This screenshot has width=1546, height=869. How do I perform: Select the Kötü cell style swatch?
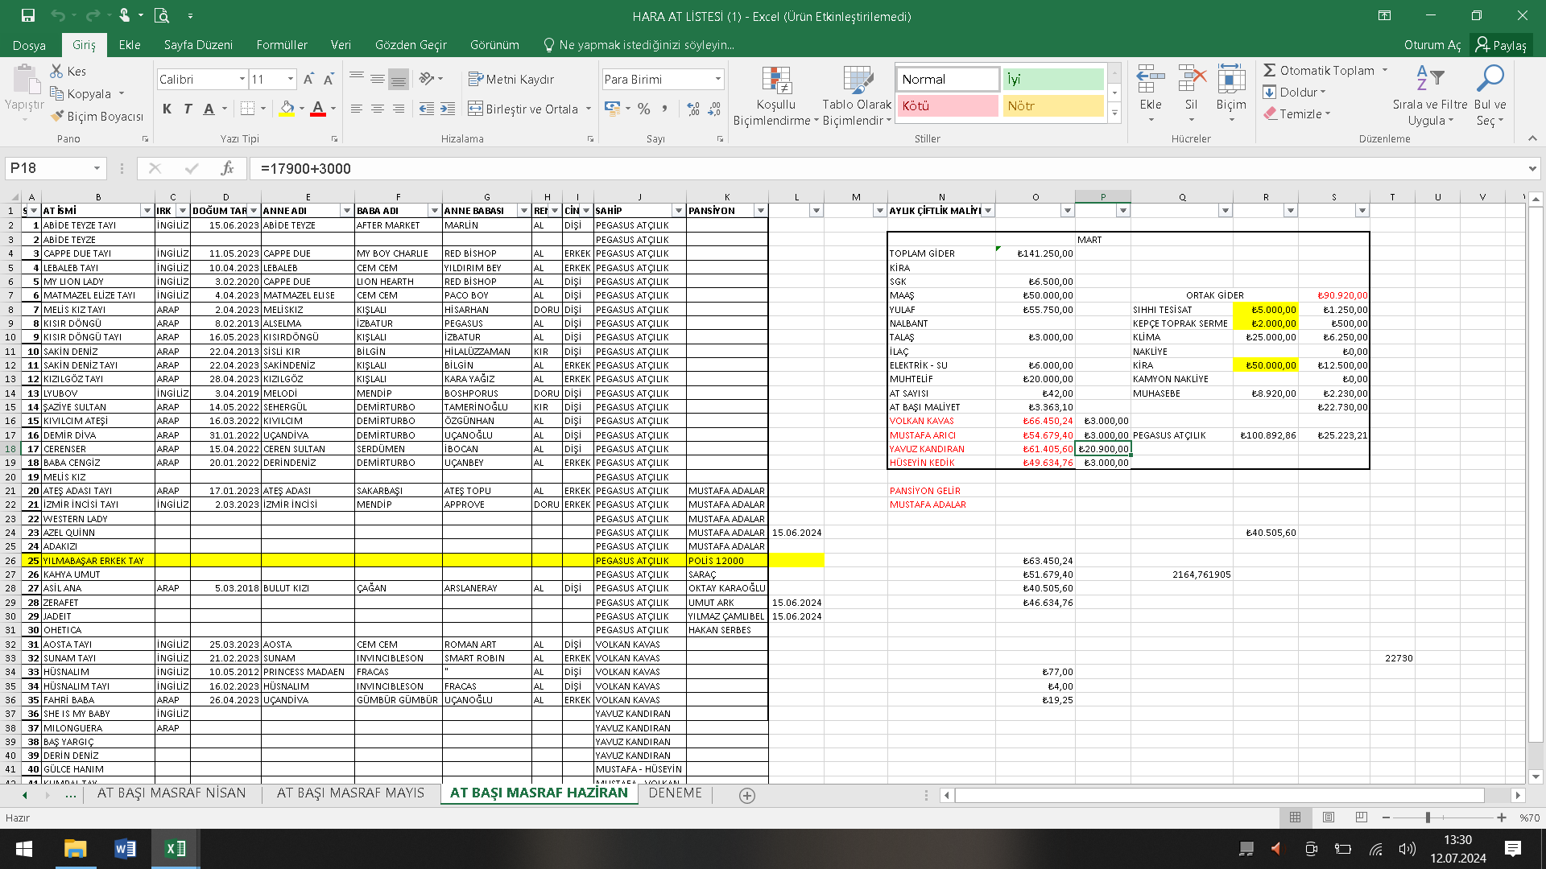[x=947, y=105]
